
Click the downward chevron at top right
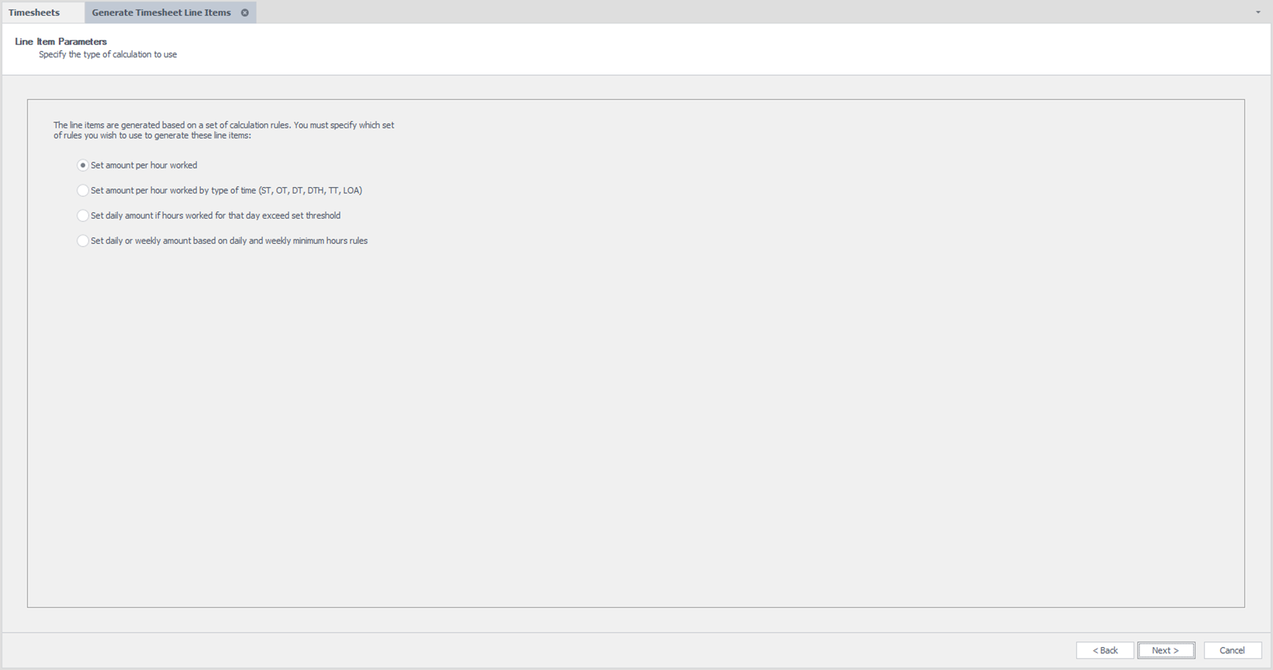[x=1258, y=12]
